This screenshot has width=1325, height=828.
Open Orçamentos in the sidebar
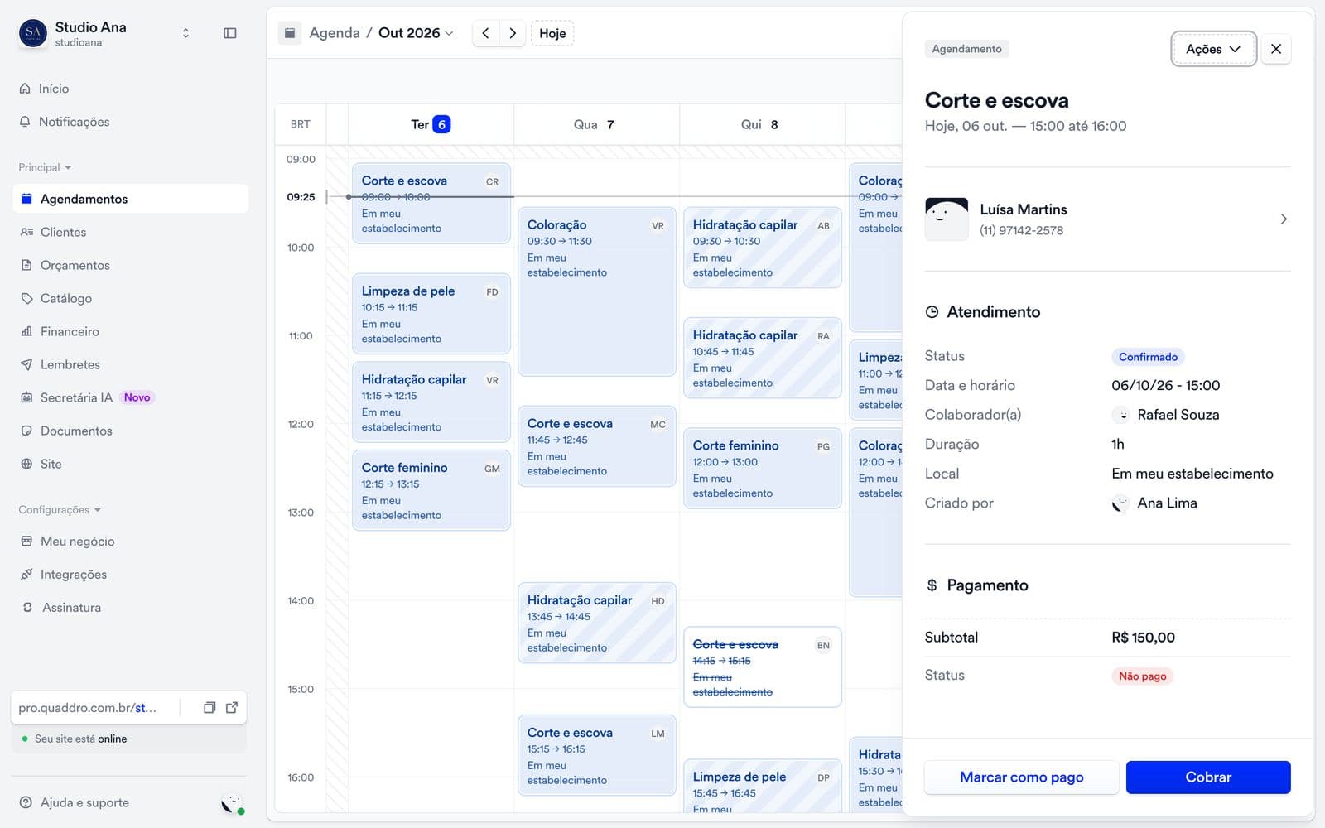(x=130, y=265)
